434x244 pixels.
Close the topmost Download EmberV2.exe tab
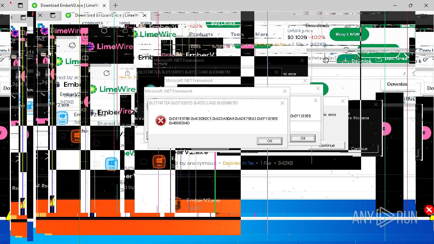pos(104,5)
